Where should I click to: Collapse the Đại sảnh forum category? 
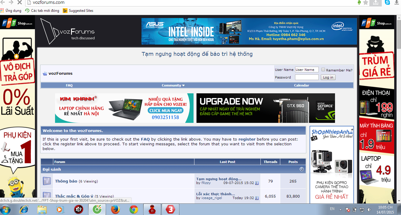302,169
